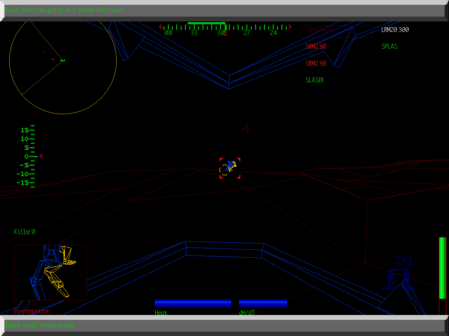The image size is (449, 336).
Task: Select the first SRM2 98 weapon
Action: point(316,46)
